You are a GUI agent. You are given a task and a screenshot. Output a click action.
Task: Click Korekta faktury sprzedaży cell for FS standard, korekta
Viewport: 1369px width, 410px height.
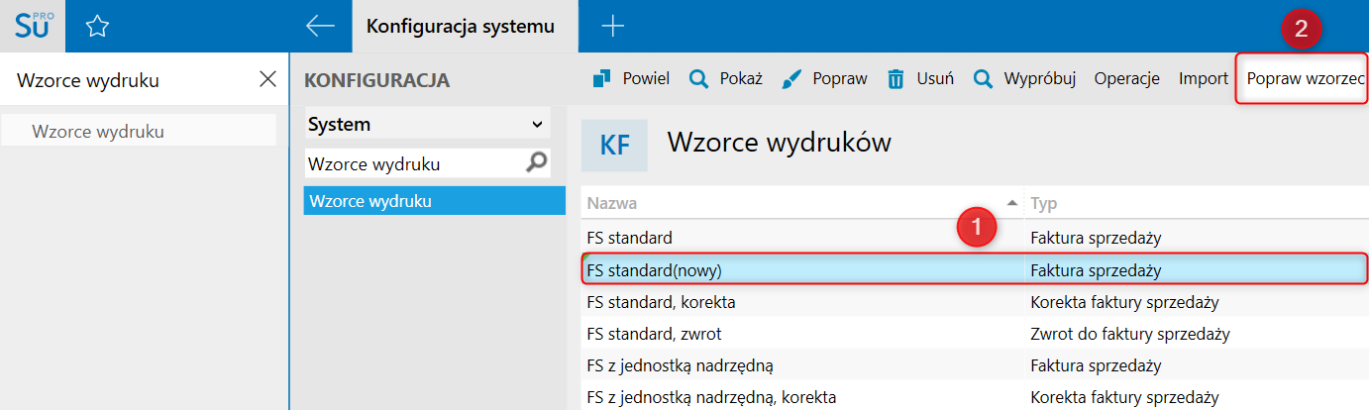(1124, 302)
